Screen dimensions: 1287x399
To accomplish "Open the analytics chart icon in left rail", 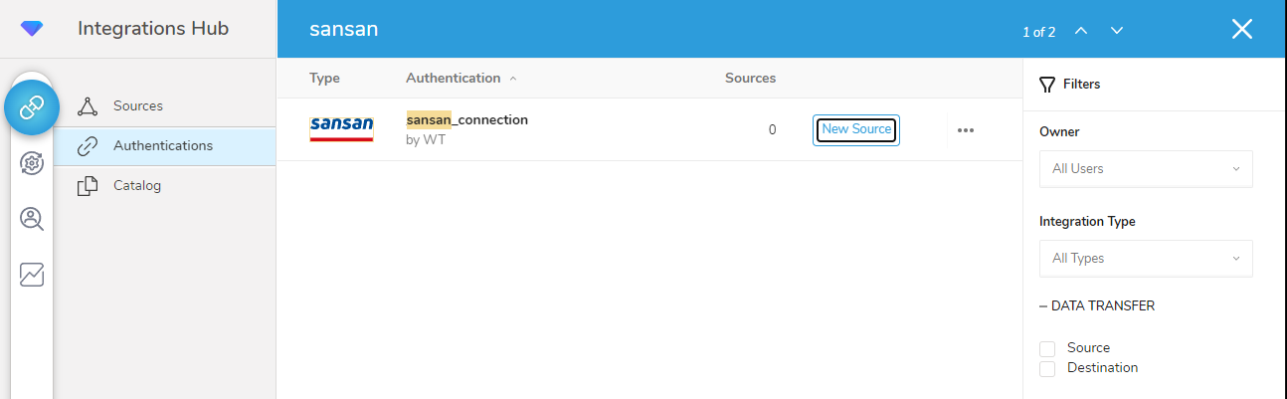I will pyautogui.click(x=32, y=275).
